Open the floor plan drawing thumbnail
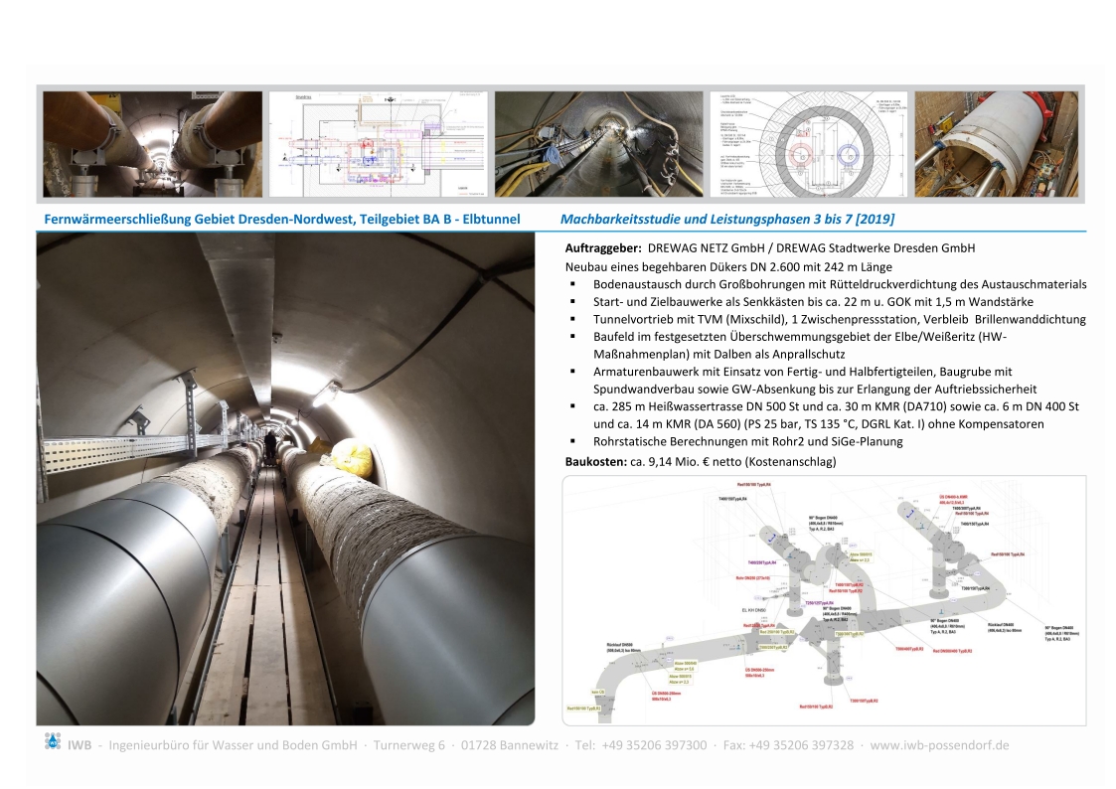This screenshot has width=1116, height=789. click(x=378, y=145)
